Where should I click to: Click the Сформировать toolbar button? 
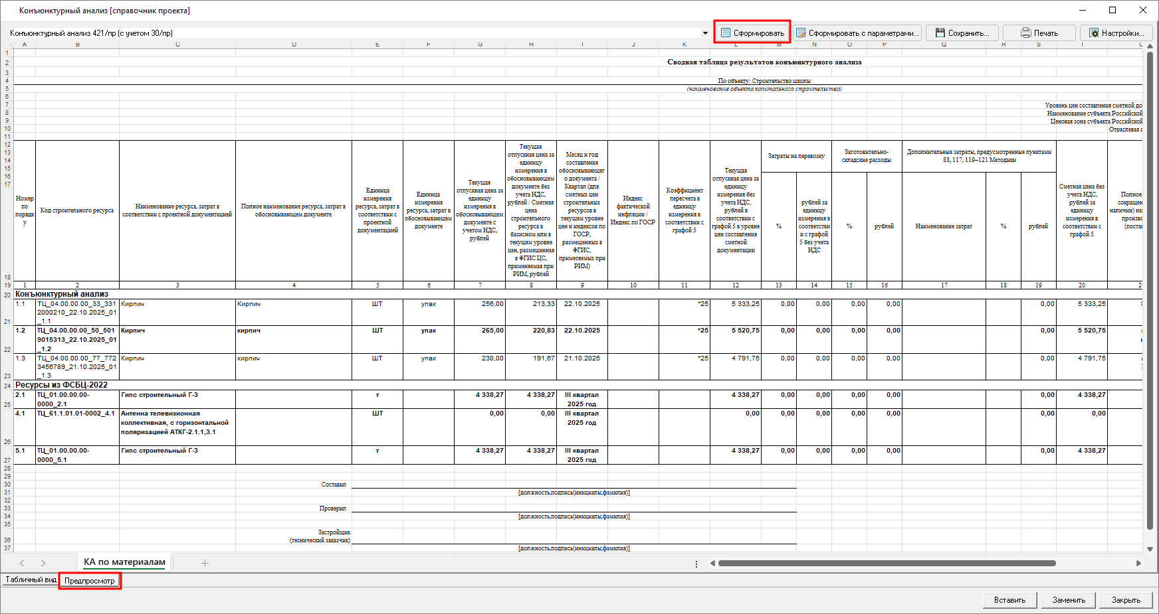752,33
